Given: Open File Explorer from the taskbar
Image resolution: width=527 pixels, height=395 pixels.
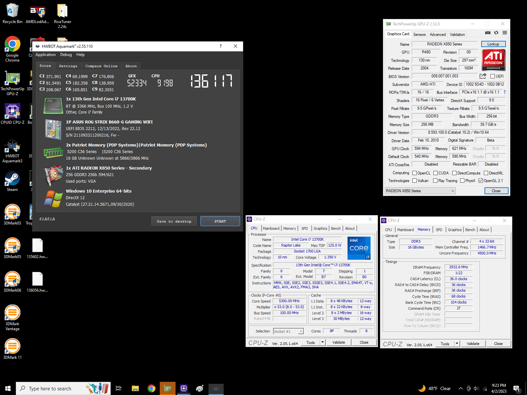Looking at the screenshot, I should (135, 388).
